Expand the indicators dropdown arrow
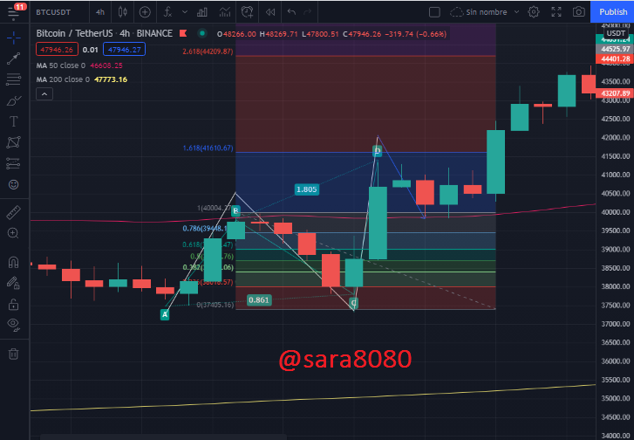The height and width of the screenshot is (440, 634). [185, 12]
